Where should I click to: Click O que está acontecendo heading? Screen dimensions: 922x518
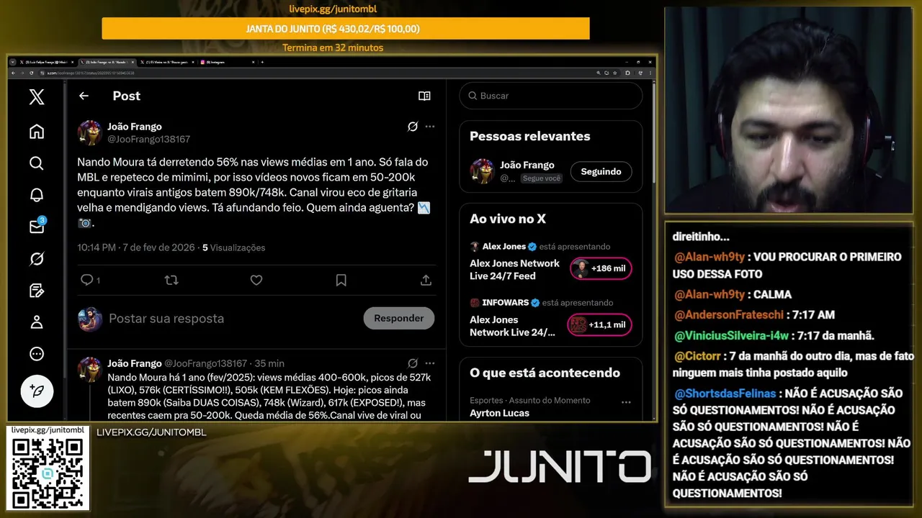[545, 373]
